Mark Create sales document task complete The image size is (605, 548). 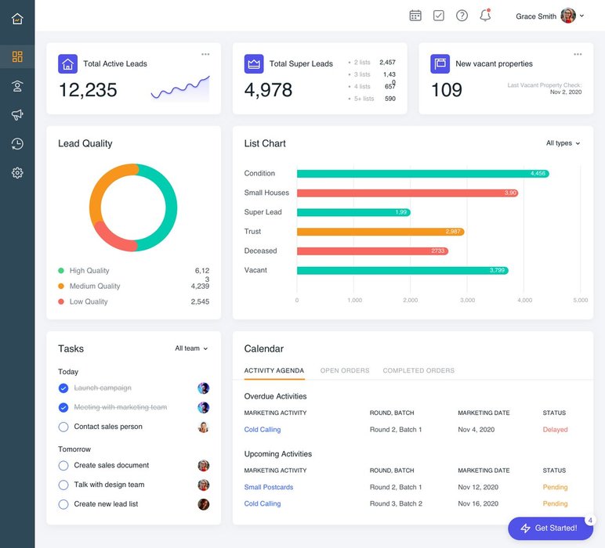(x=63, y=466)
